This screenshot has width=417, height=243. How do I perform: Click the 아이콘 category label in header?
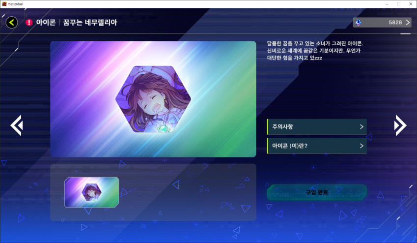point(46,23)
